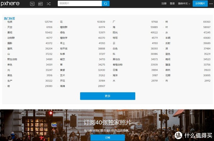Focus the 搜索图片 search field
The height and width of the screenshot is (141, 214).
coord(80,3)
